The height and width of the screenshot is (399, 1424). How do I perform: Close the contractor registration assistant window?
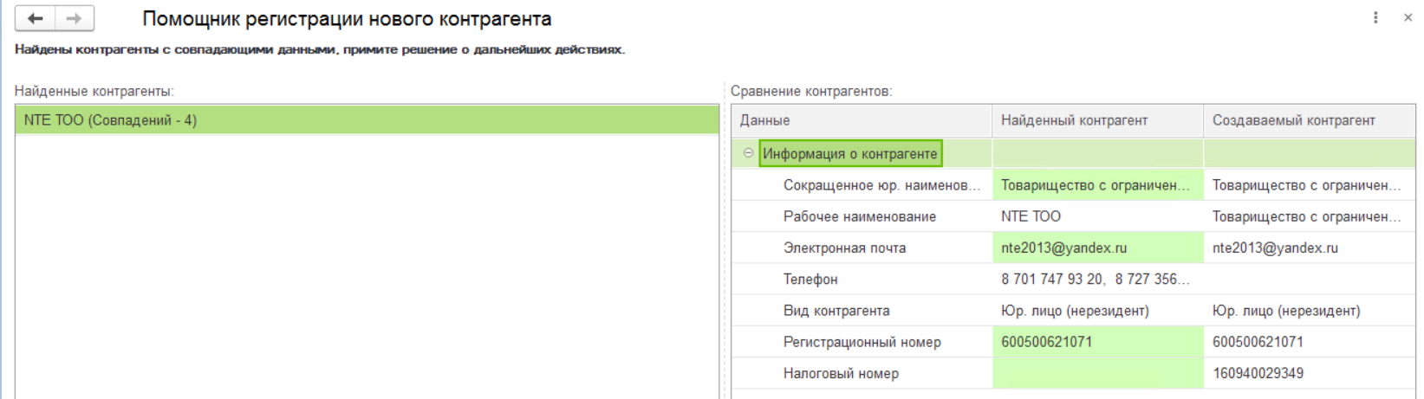click(1408, 17)
